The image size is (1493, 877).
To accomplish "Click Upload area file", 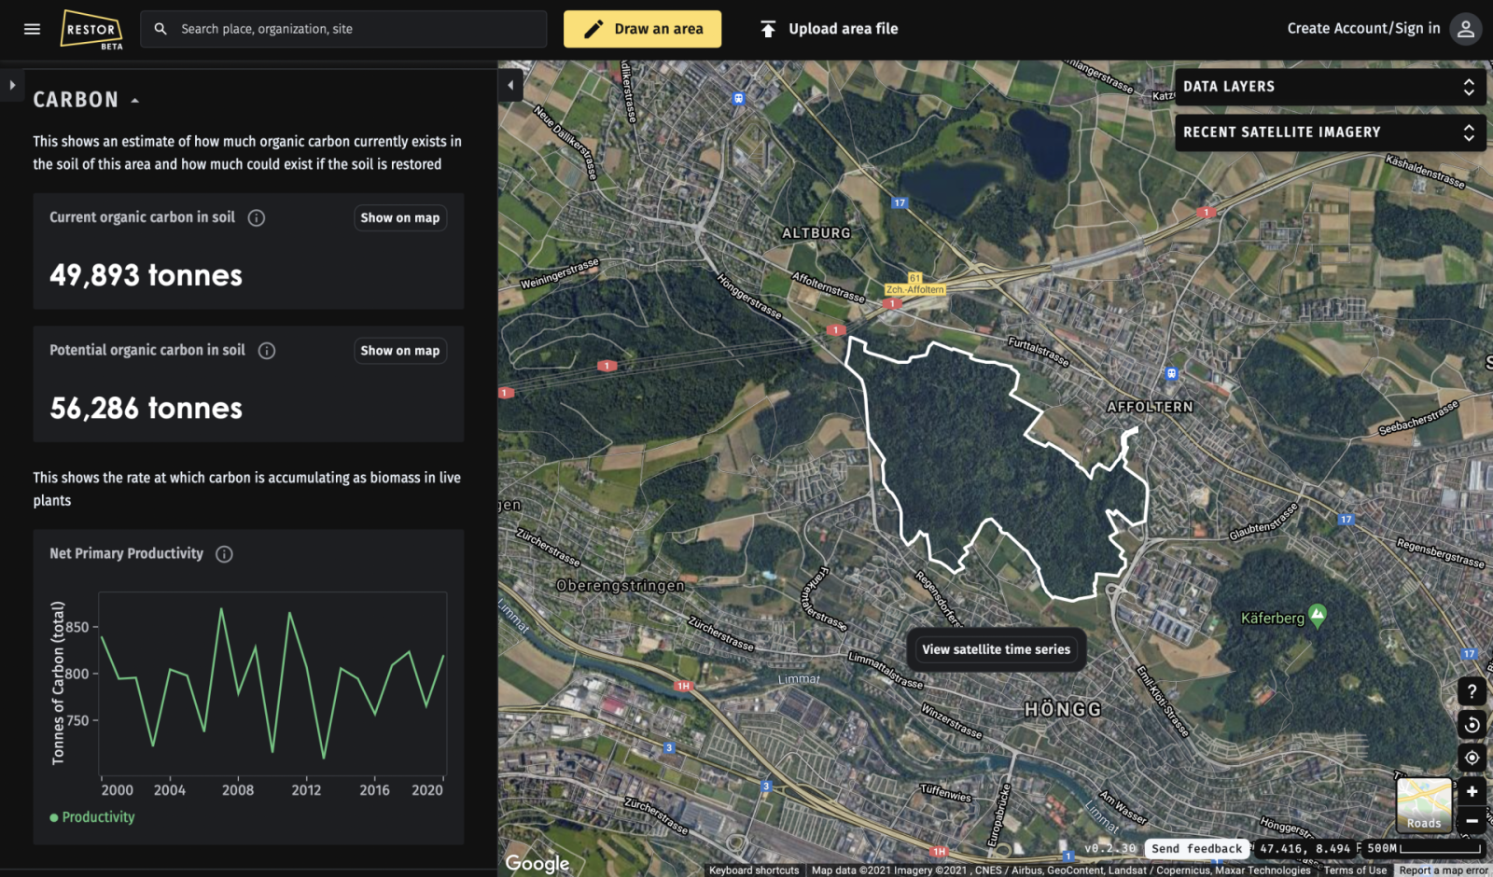I will [829, 29].
